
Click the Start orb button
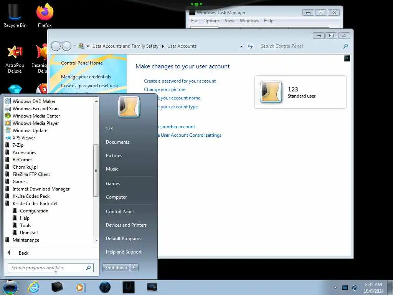(x=10, y=287)
